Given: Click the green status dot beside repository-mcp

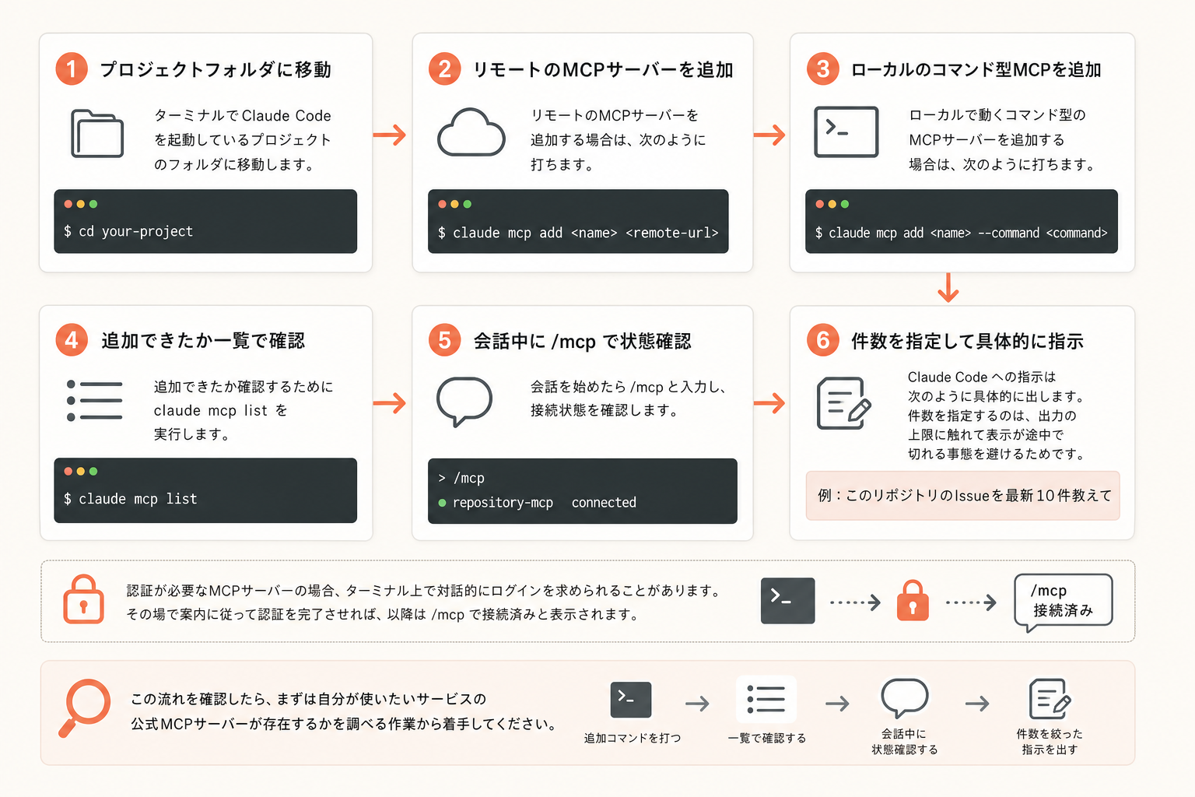Looking at the screenshot, I should pyautogui.click(x=442, y=503).
